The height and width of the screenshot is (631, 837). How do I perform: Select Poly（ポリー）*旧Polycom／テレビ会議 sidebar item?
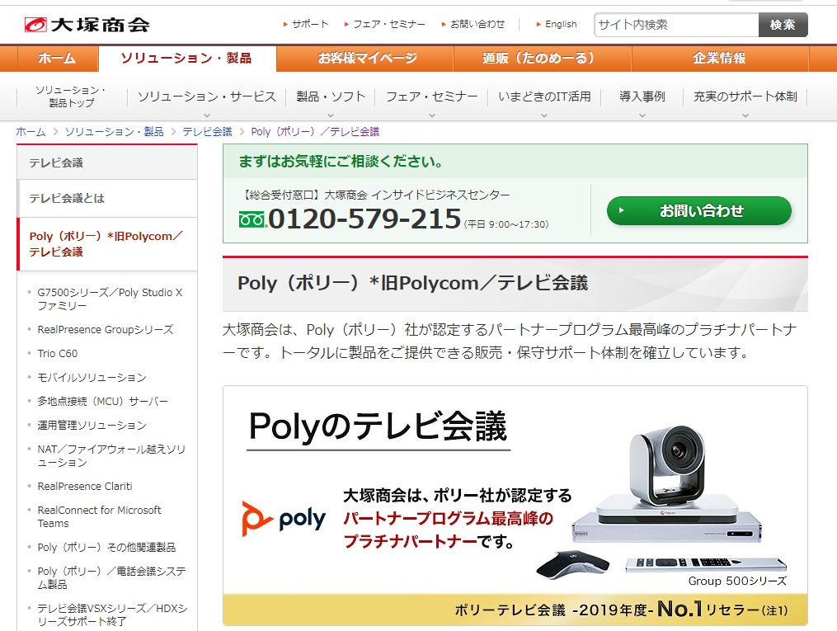107,244
